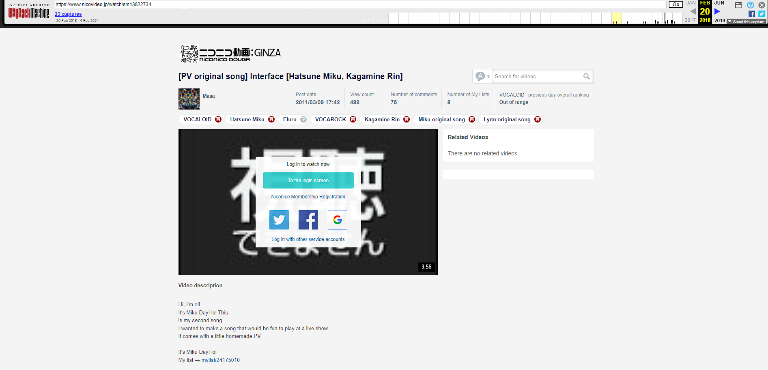Share capture on Facebook in Wayback toolbar
This screenshot has width=768, height=370.
point(752,14)
